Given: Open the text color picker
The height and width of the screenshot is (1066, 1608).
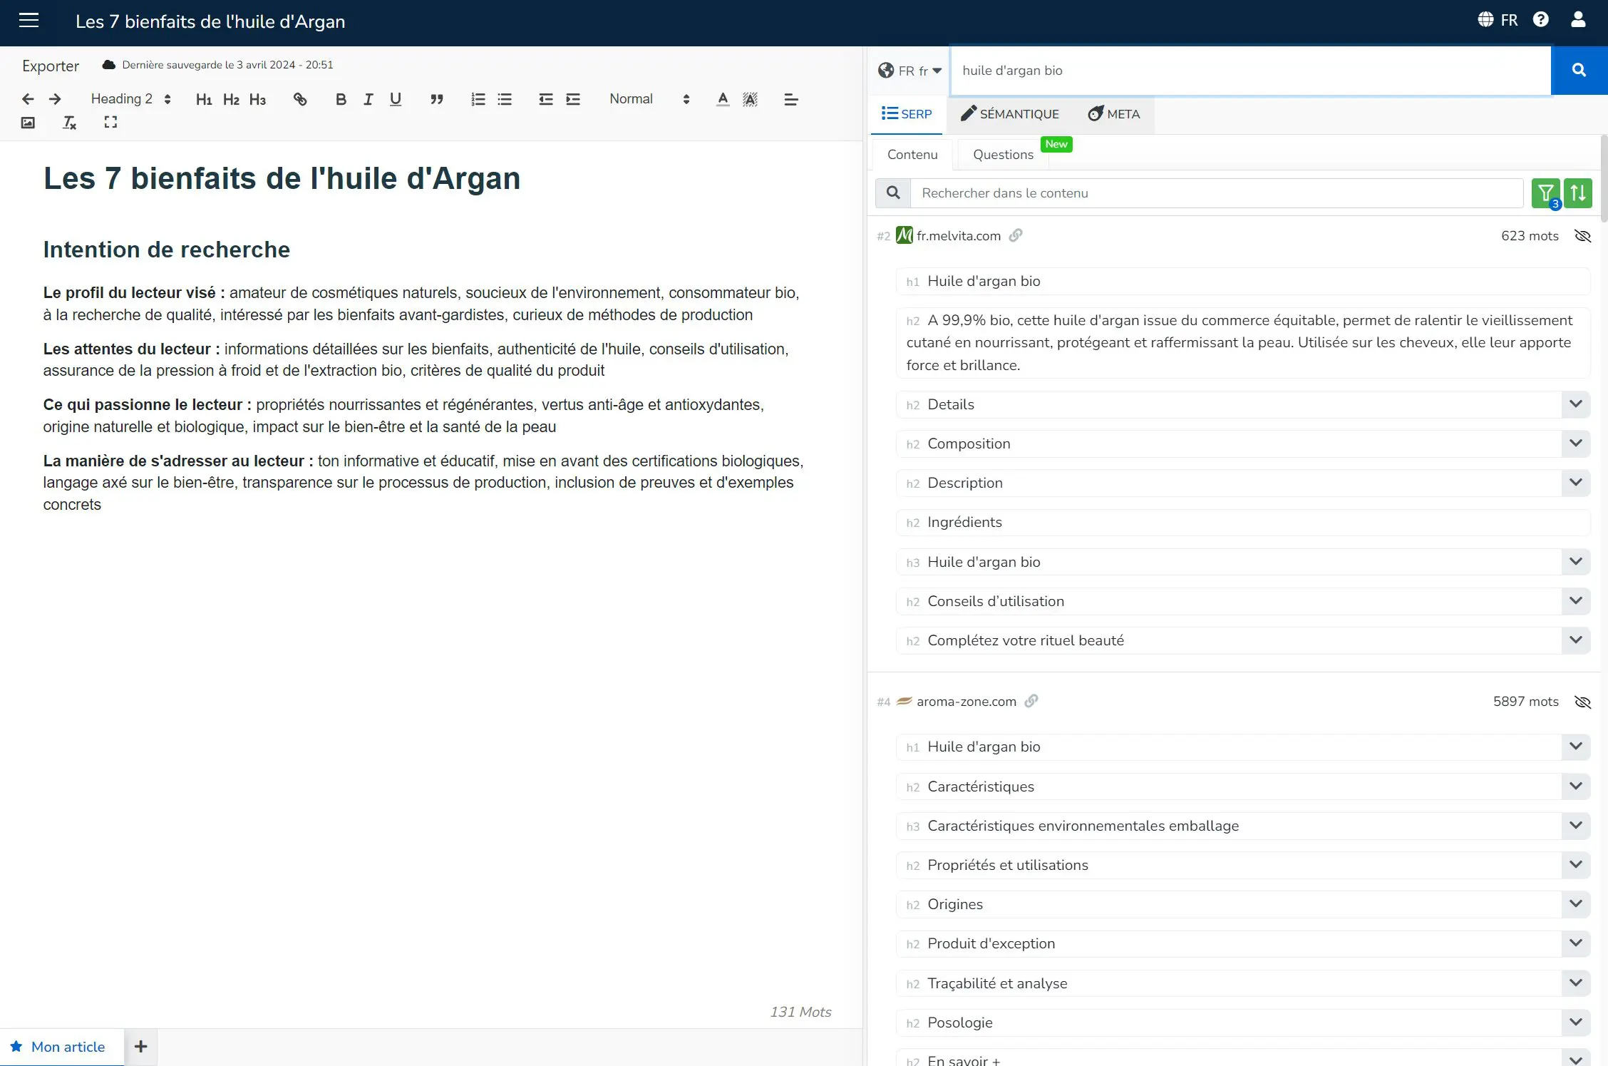Looking at the screenshot, I should click(722, 99).
